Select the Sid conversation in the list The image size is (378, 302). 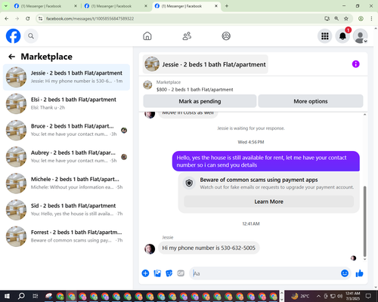coord(67,210)
